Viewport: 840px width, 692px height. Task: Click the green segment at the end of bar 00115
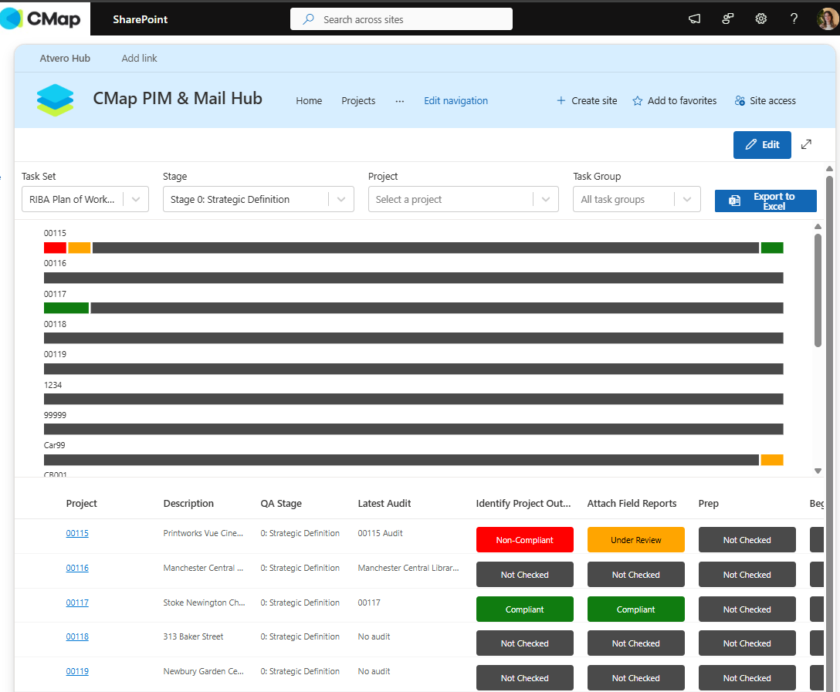pyautogui.click(x=772, y=248)
